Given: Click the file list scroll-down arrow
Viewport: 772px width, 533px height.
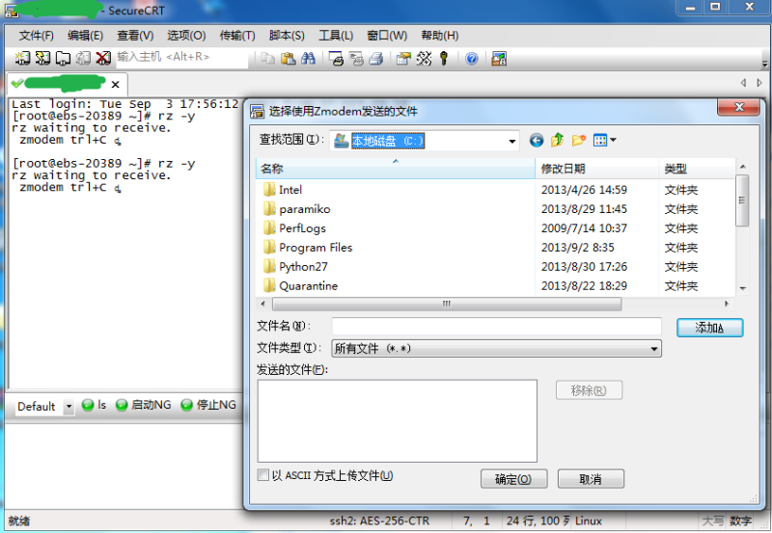Looking at the screenshot, I should click(742, 288).
